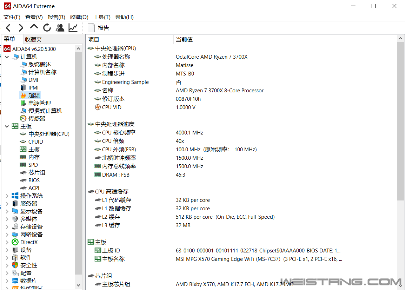Select 传感器 sensor item in tree
The width and height of the screenshot is (406, 290).
click(36, 118)
